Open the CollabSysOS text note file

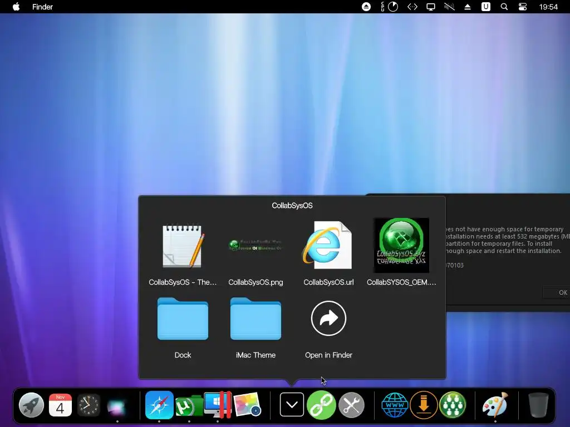pyautogui.click(x=183, y=246)
